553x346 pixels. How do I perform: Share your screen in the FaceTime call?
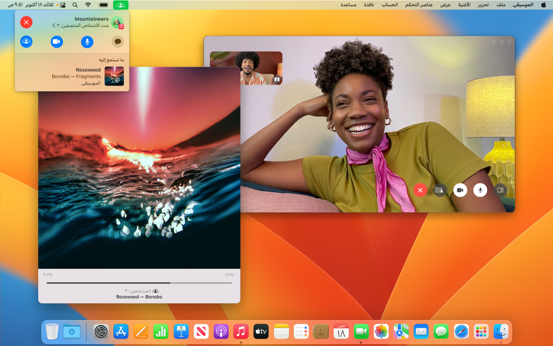439,190
